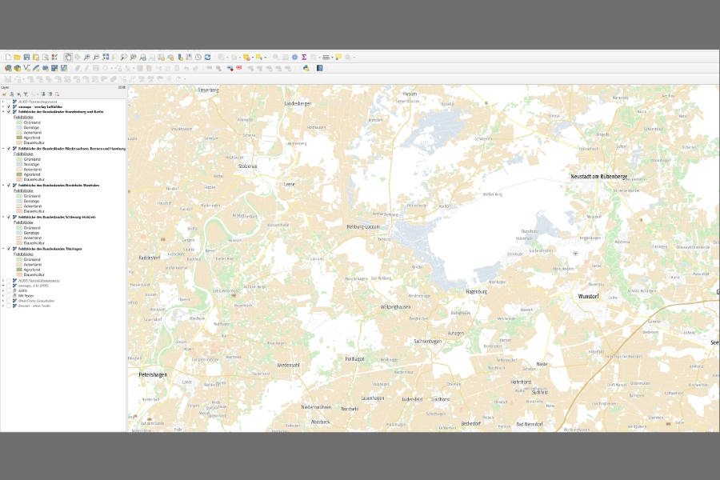
Task: Click the Add Group button in Layers panel
Action: pos(11,94)
